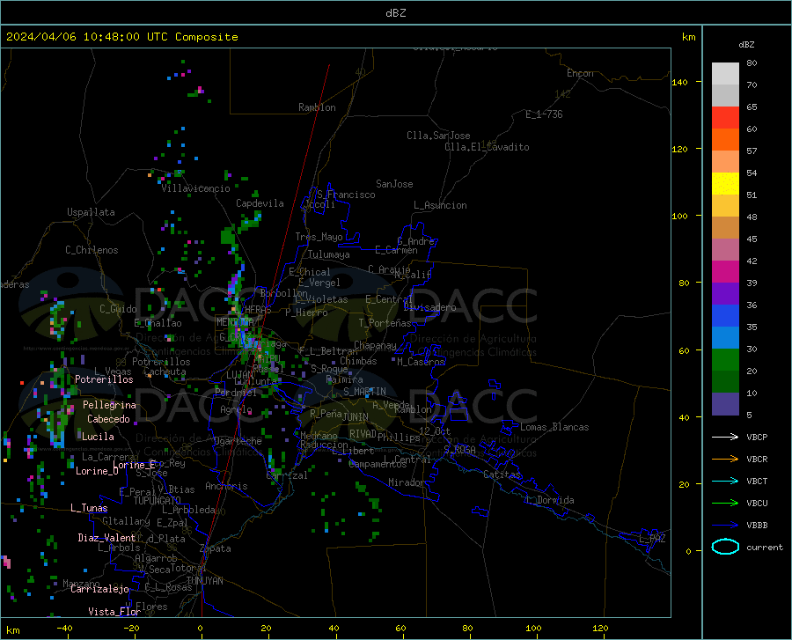Click the 20 dBZ dark green swatch
The image size is (792, 640).
725,382
